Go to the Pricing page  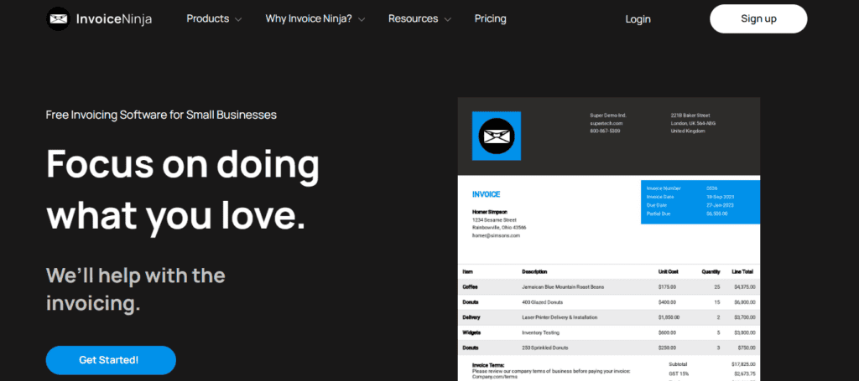click(490, 18)
